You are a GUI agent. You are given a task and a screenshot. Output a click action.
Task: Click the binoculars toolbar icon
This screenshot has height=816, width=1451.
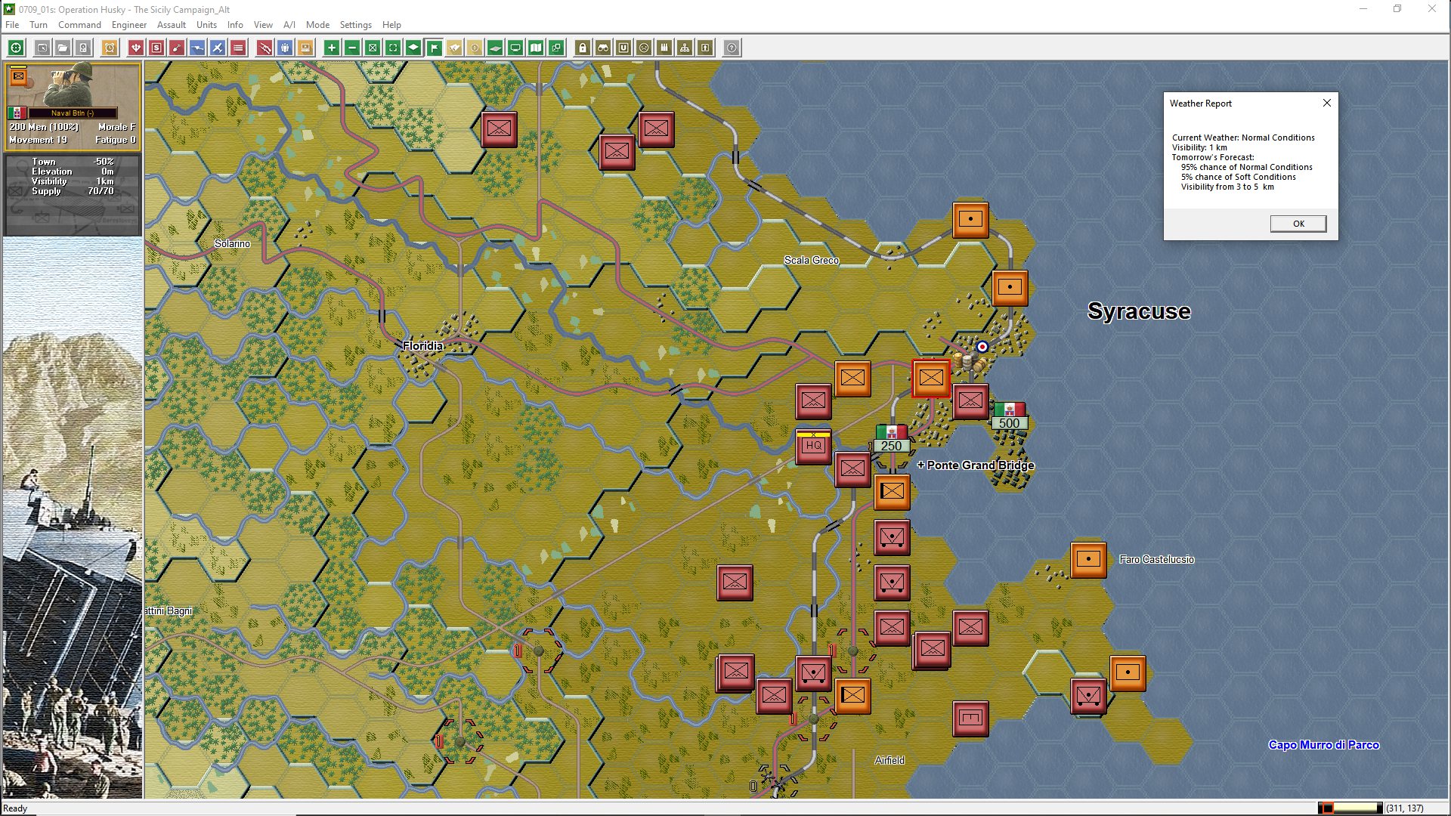tap(603, 48)
